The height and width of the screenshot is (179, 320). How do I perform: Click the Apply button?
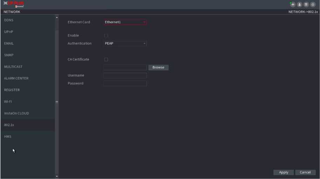[x=284, y=172]
